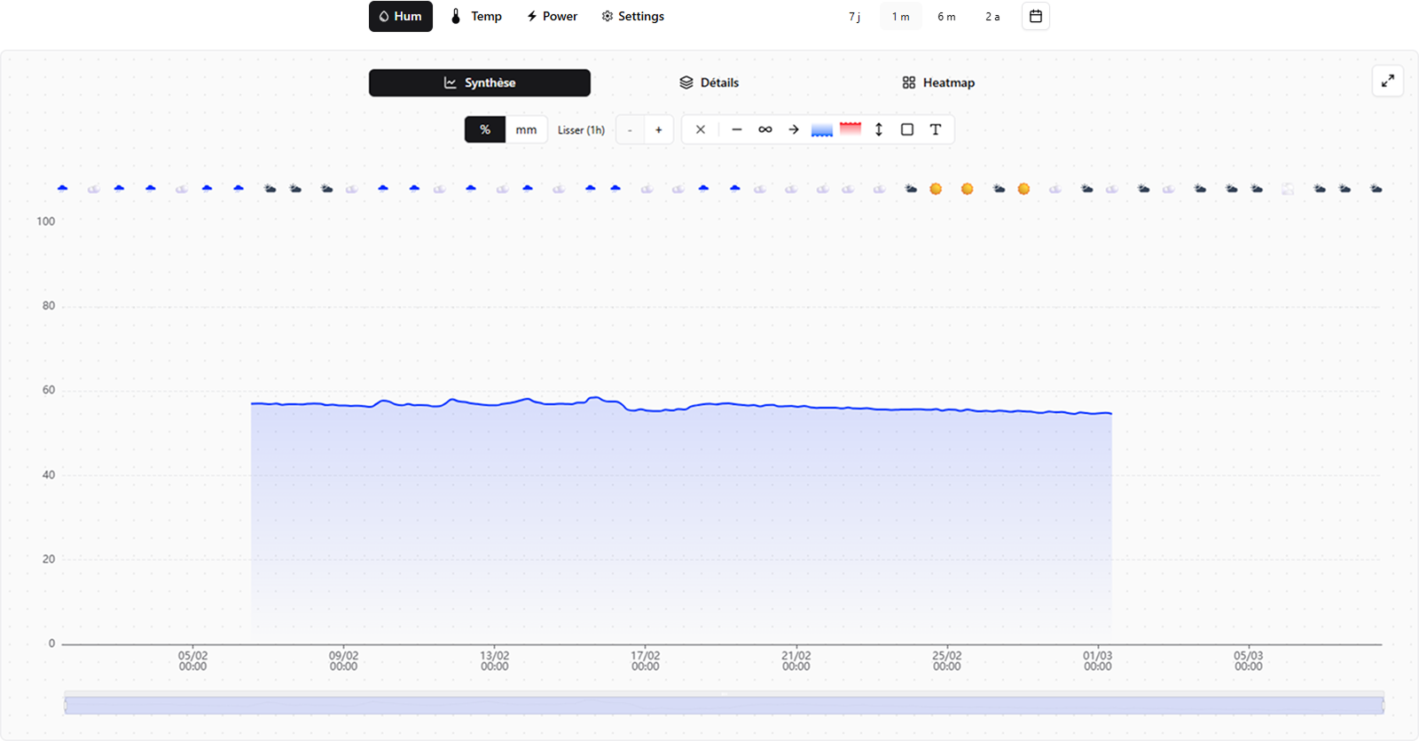Decrease smoothing with minus button
The height and width of the screenshot is (741, 1419).
(x=630, y=129)
